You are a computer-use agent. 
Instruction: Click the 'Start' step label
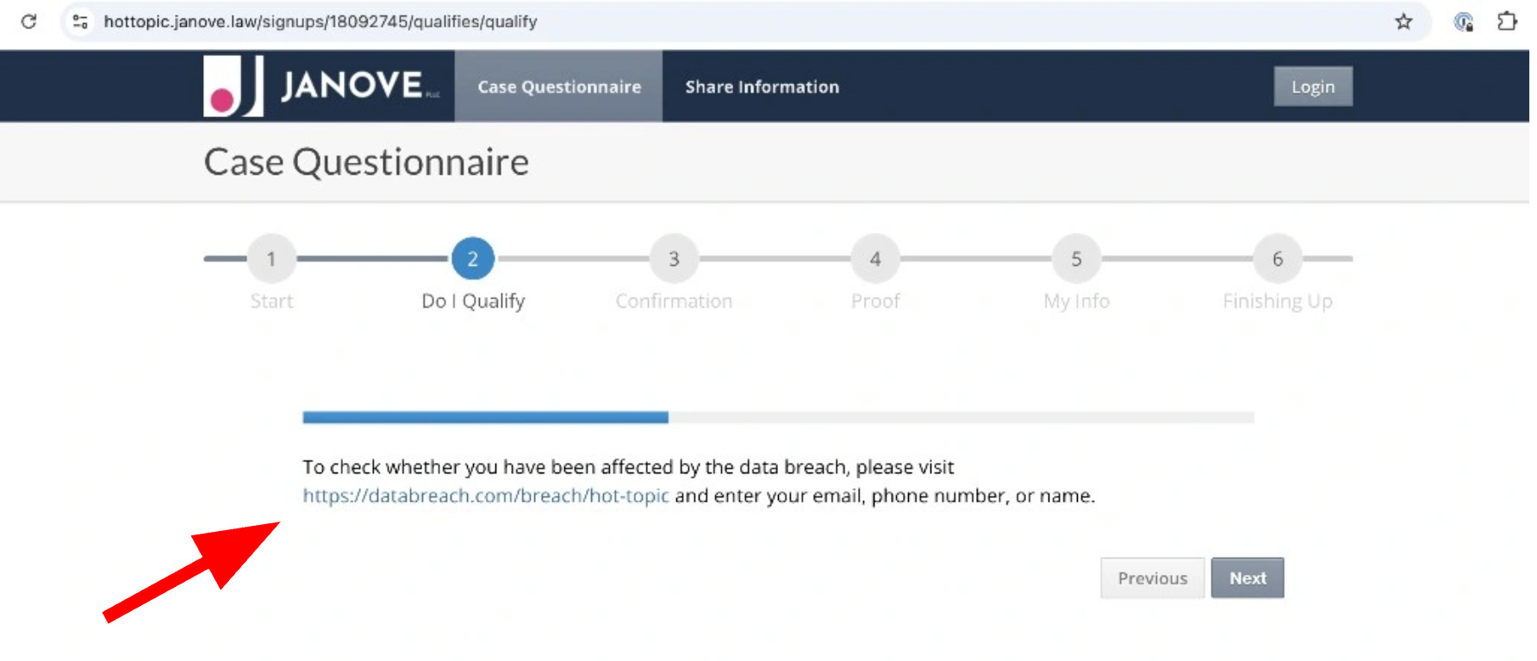[271, 301]
